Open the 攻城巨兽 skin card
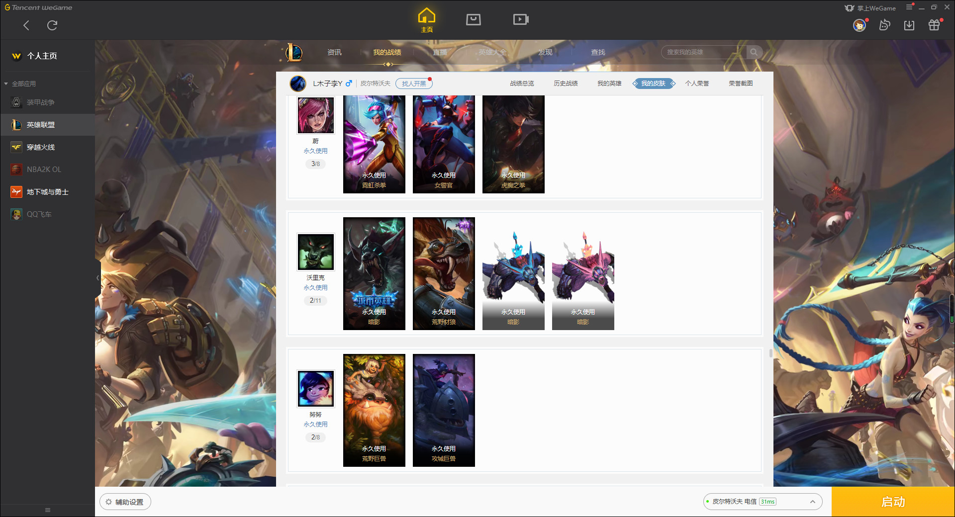955x517 pixels. point(444,410)
